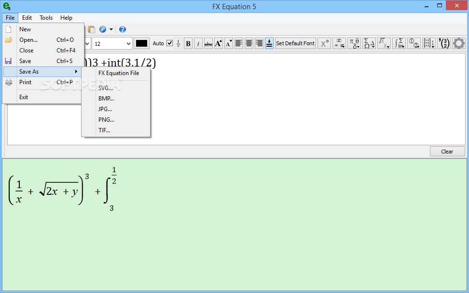
Task: Align equation right
Action: click(259, 44)
